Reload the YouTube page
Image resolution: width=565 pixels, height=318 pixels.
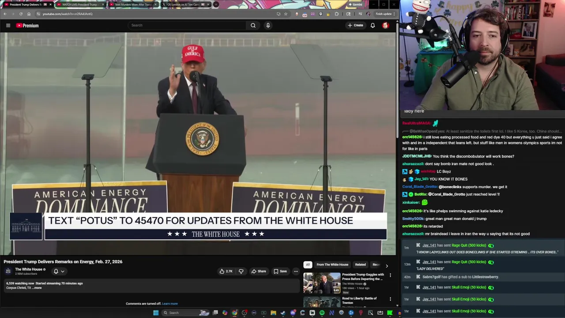click(x=21, y=14)
